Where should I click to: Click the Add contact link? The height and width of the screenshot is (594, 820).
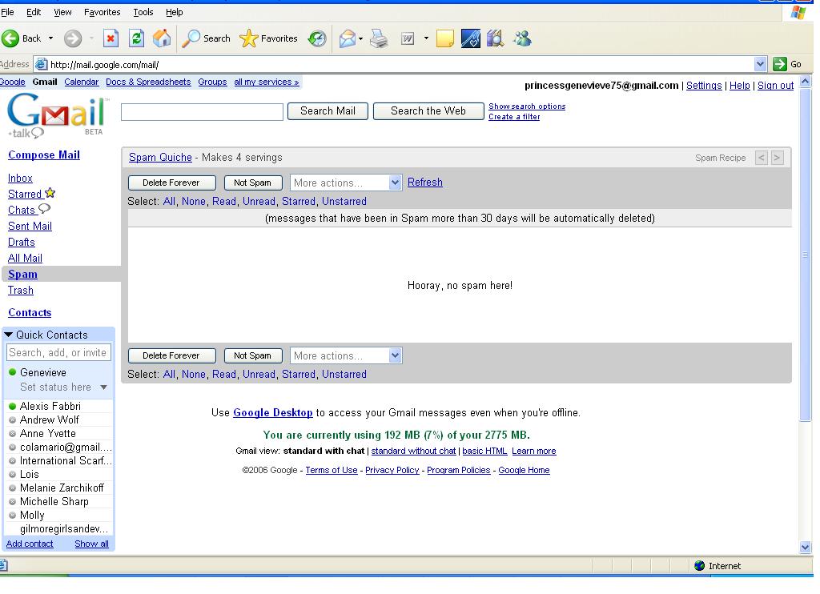click(x=30, y=544)
